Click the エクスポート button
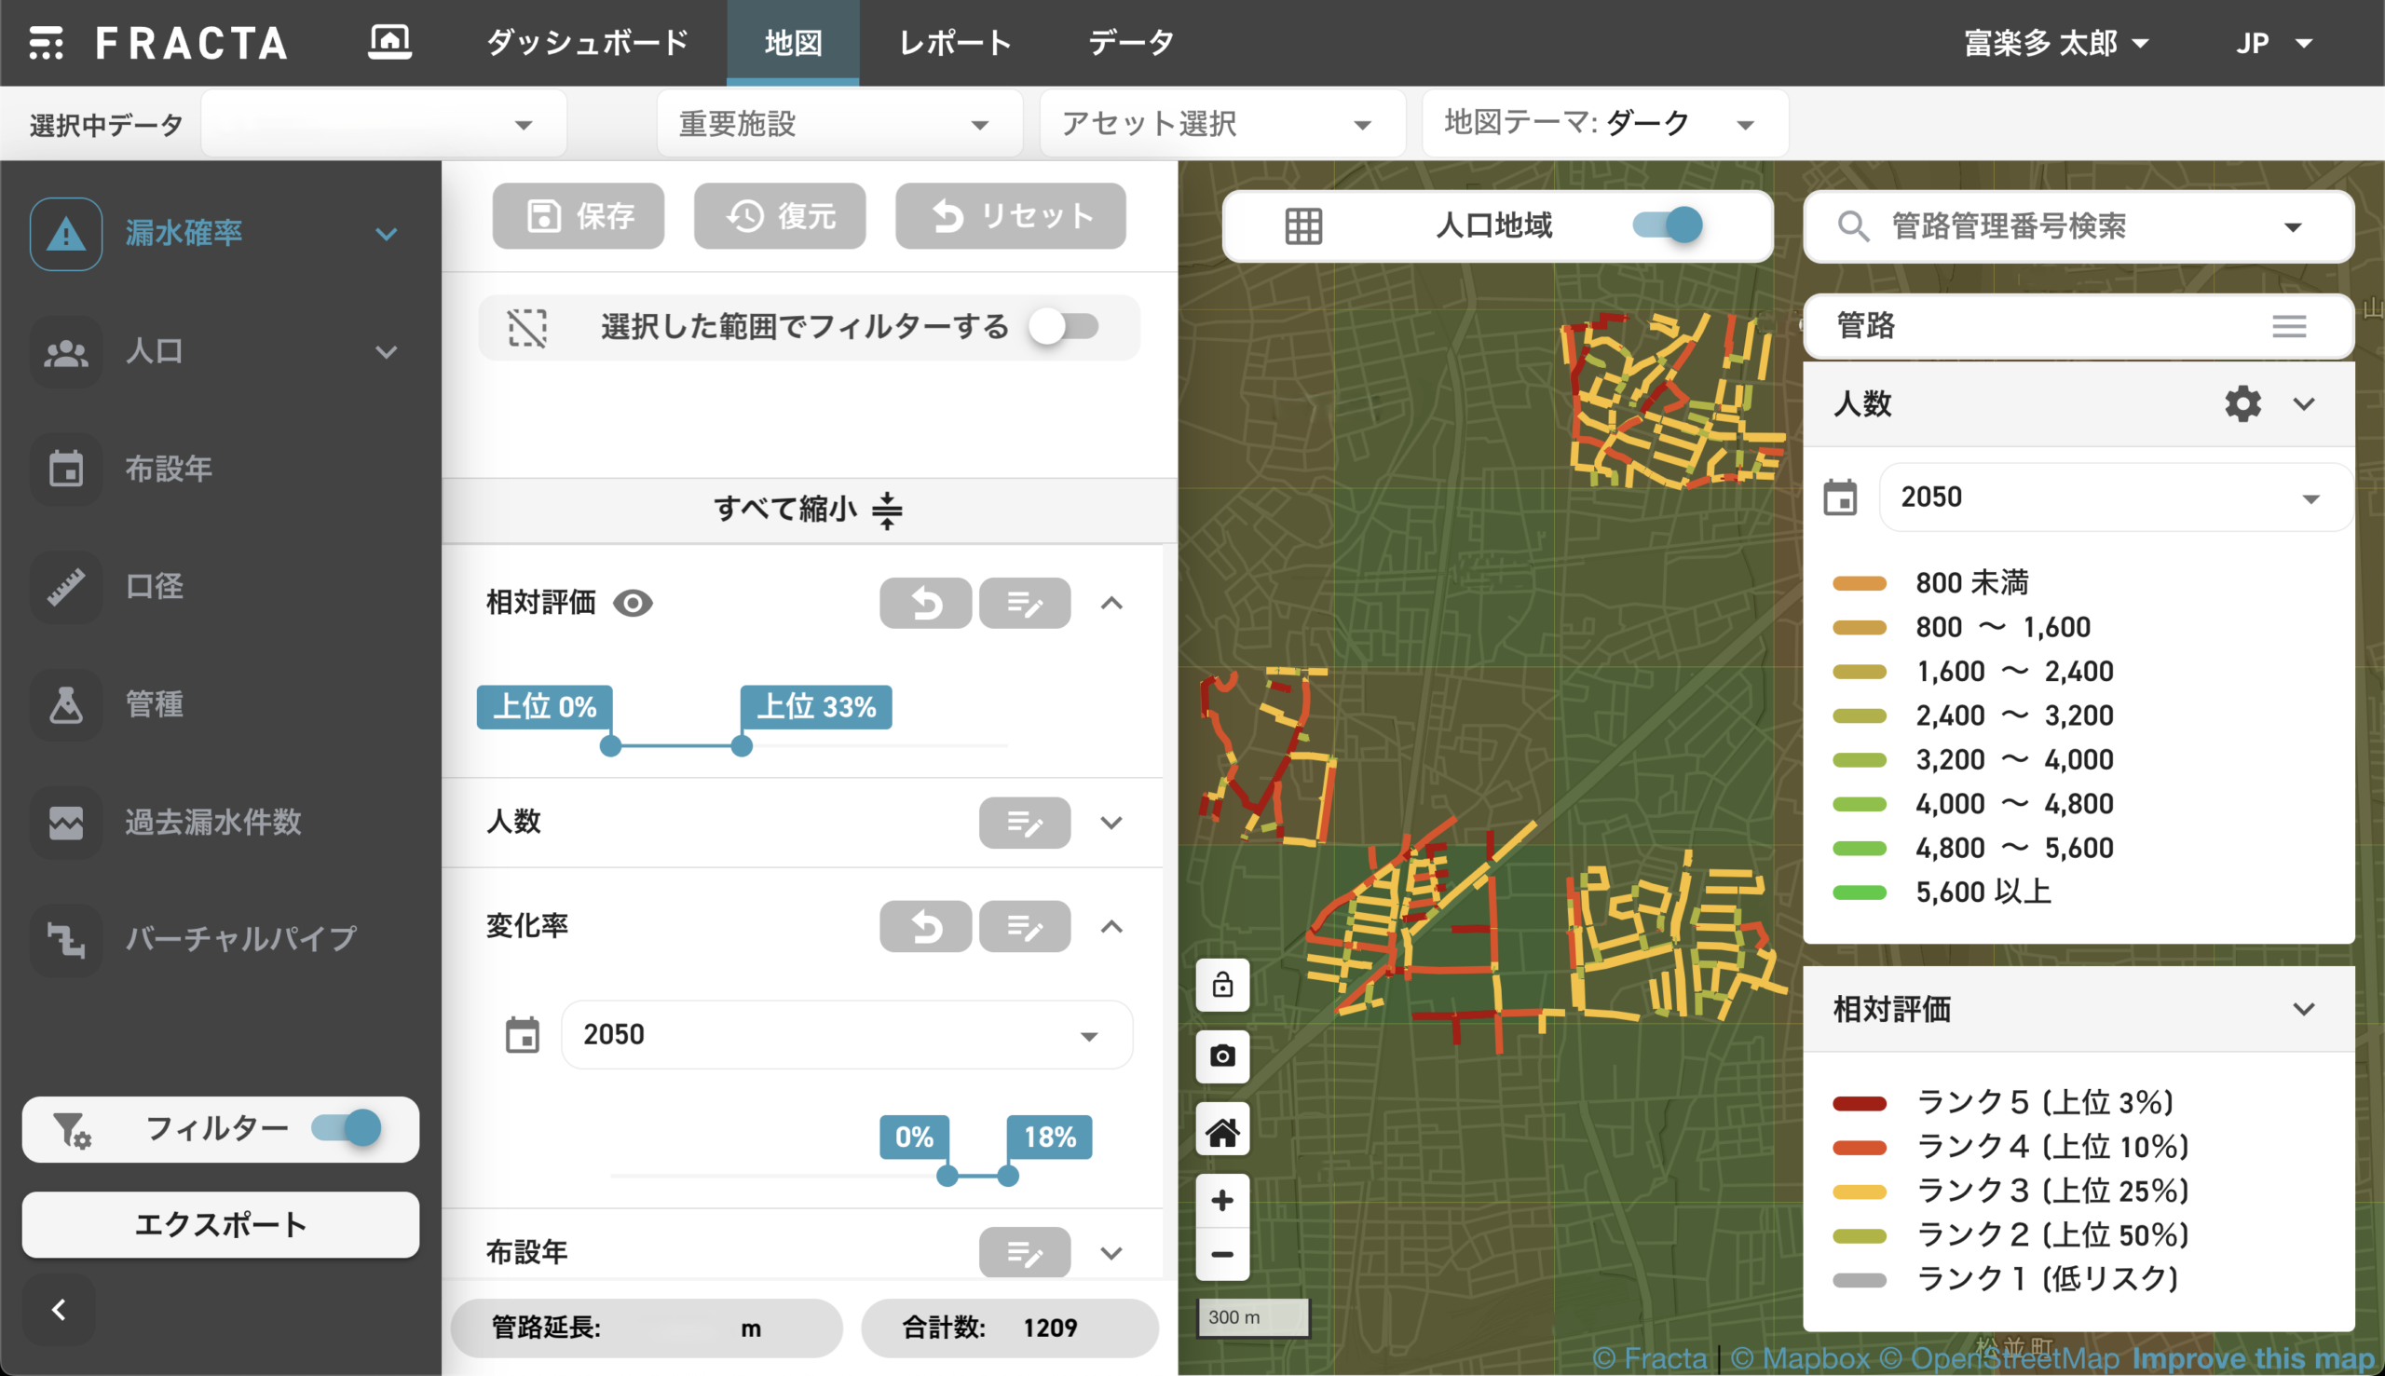 click(x=220, y=1225)
